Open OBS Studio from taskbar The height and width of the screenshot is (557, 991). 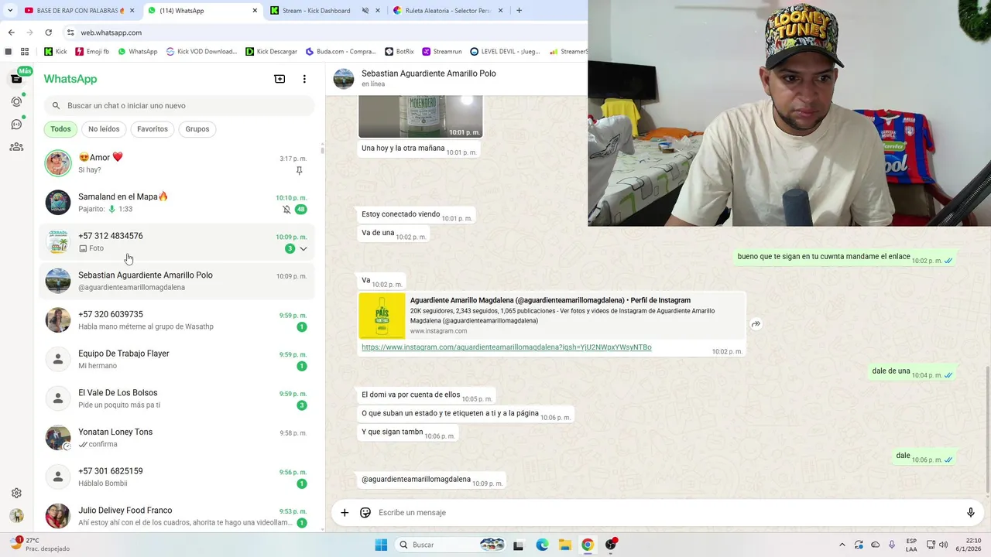(611, 545)
